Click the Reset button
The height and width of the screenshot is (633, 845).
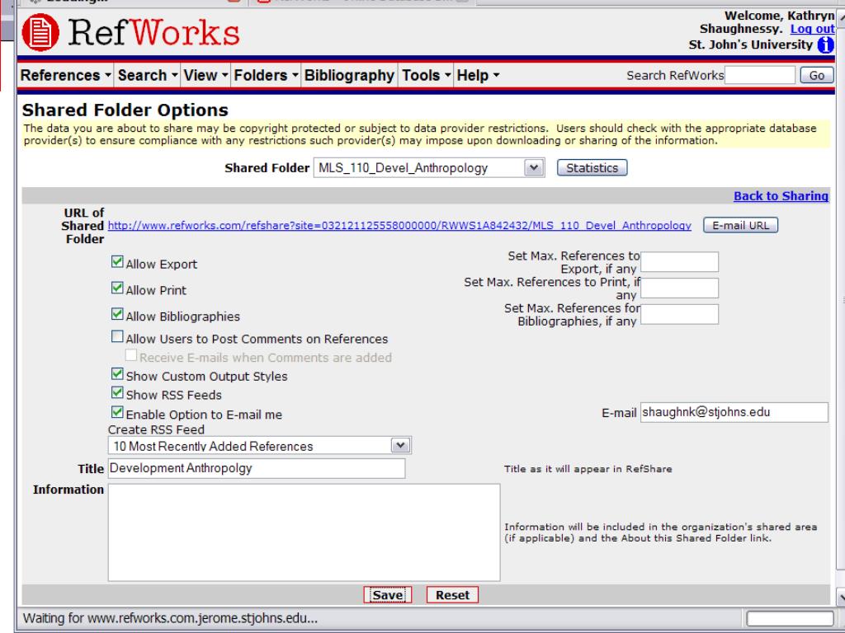coord(452,595)
